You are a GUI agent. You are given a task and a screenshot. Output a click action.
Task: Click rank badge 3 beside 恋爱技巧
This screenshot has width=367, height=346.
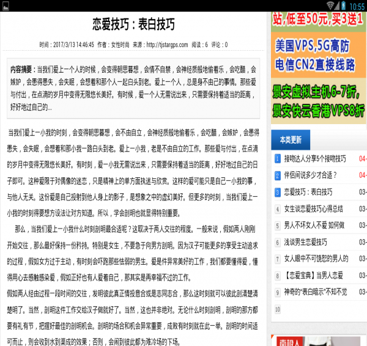[277, 193]
